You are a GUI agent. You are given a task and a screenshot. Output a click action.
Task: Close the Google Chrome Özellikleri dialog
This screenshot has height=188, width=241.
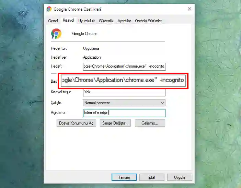(190, 9)
